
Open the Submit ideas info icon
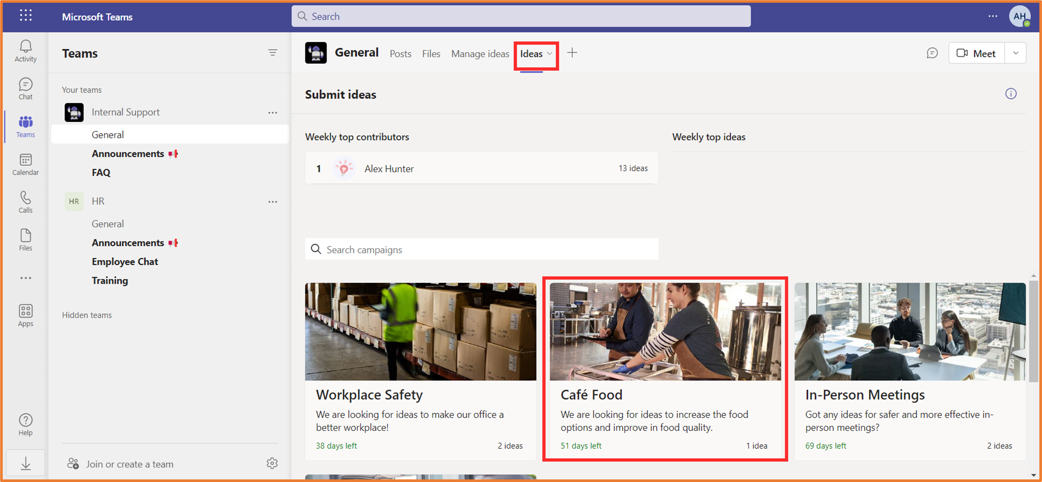tap(1011, 94)
